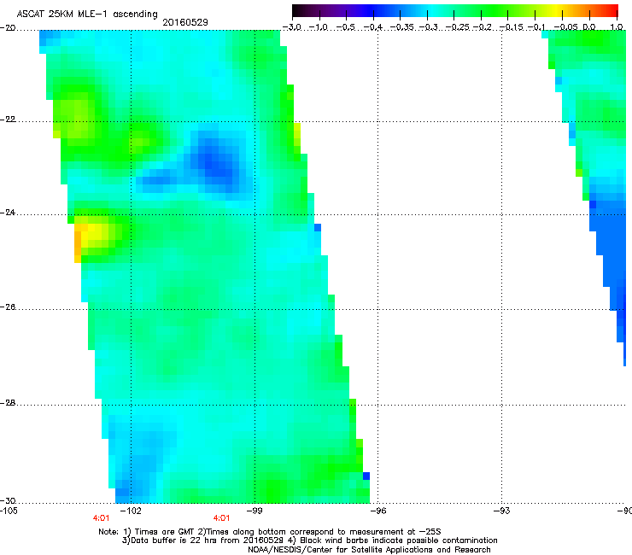The height and width of the screenshot is (555, 632).
Task: Click the -0.15 colorbar label
Action: tap(511, 27)
